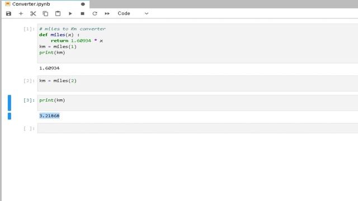Interrupt the kernel with the stop icon
Viewport: 358px width, 201px height.
click(83, 13)
